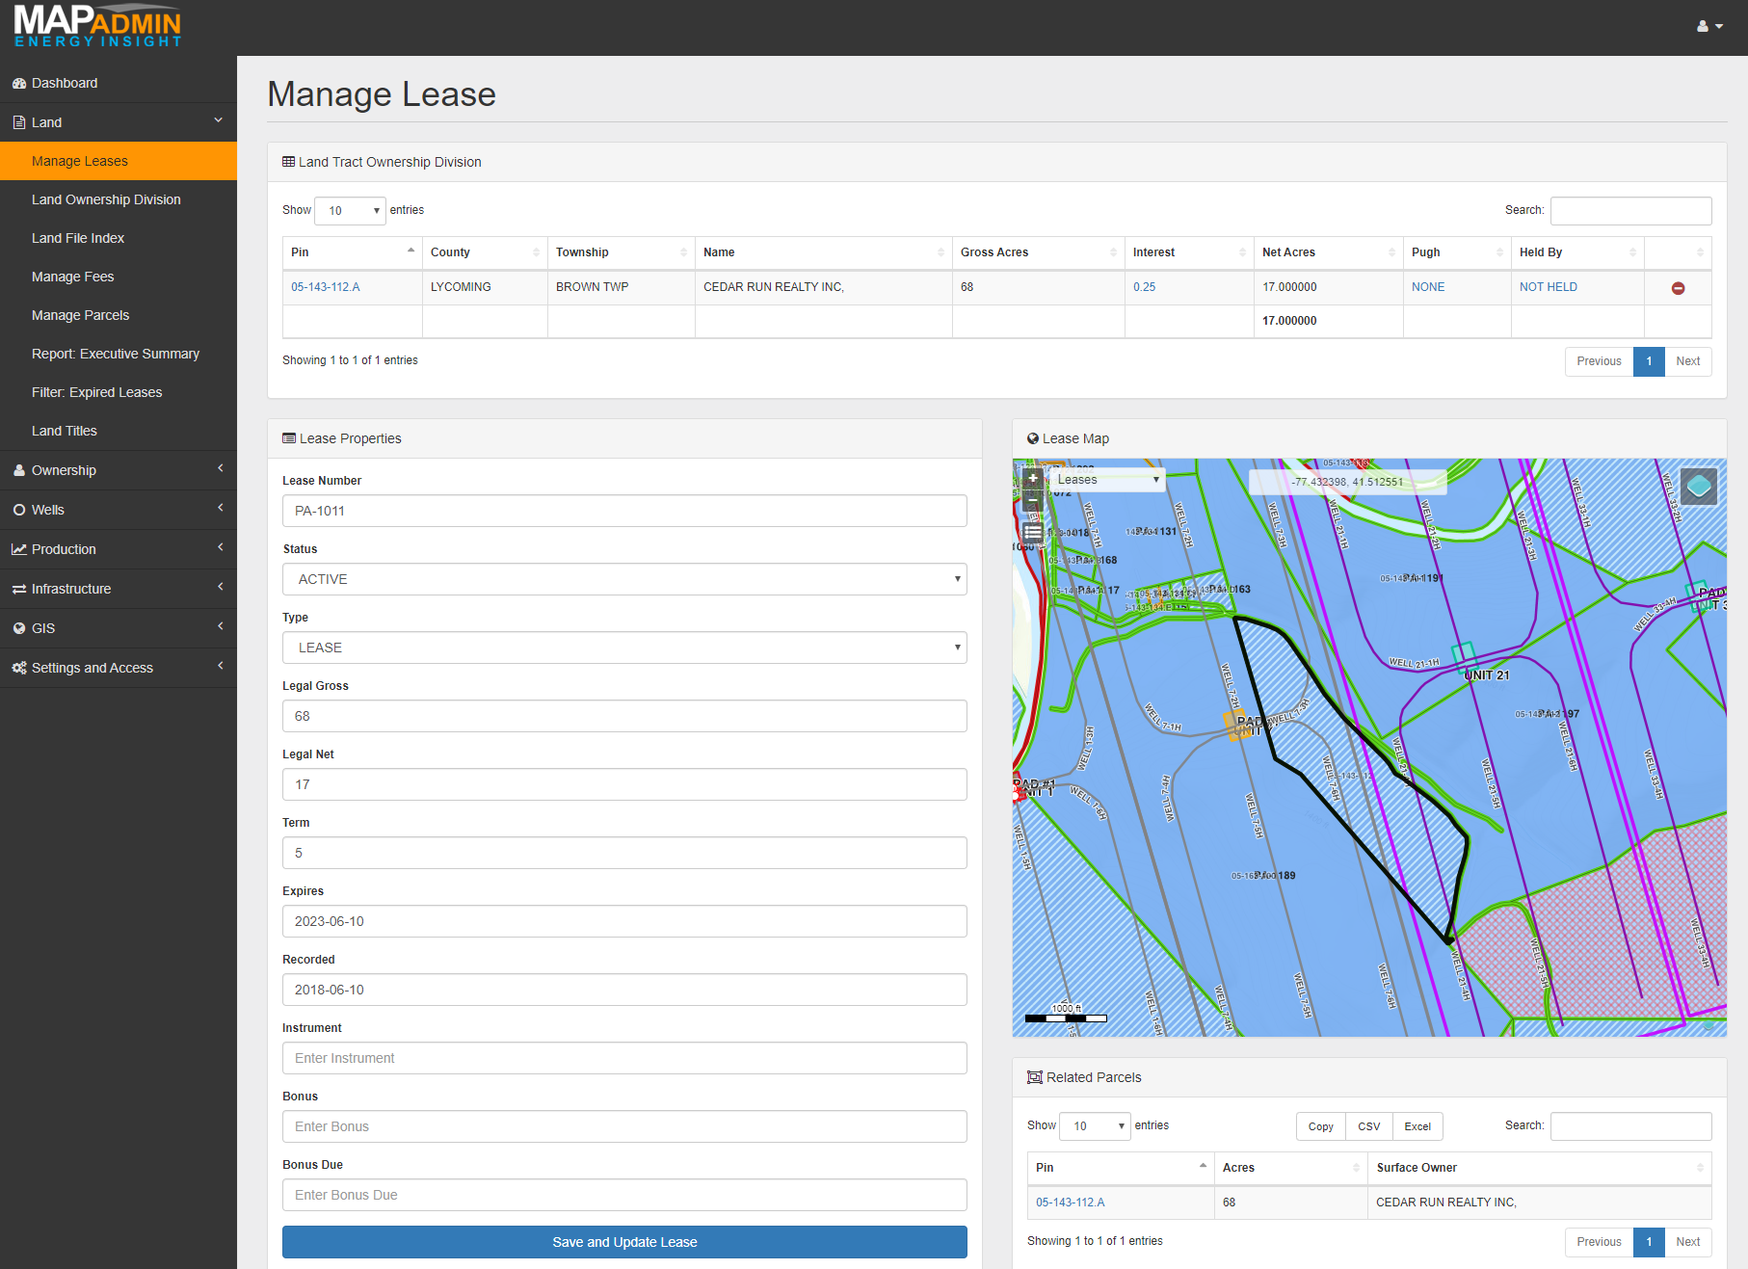Expand the GIS sidebar section

(119, 628)
